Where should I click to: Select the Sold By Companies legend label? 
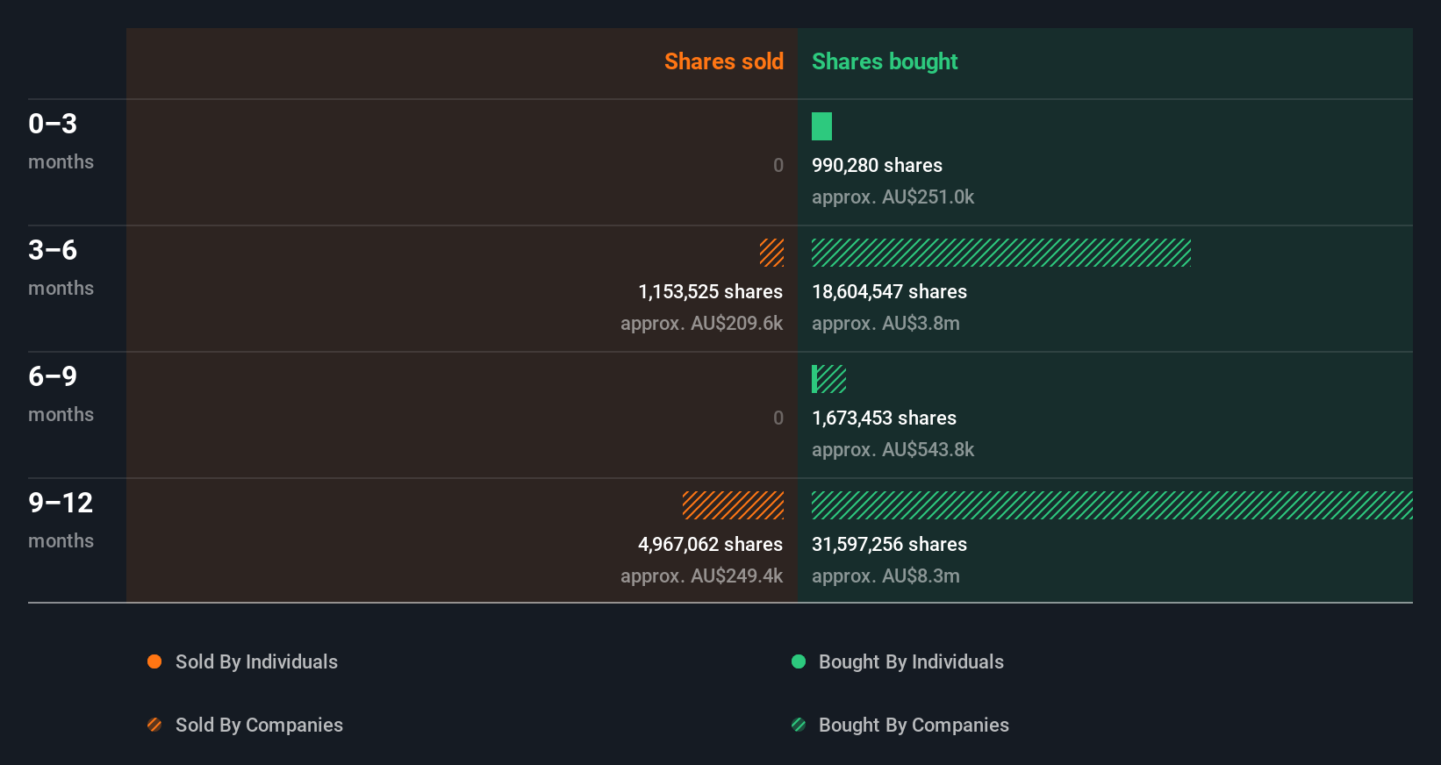(x=259, y=725)
